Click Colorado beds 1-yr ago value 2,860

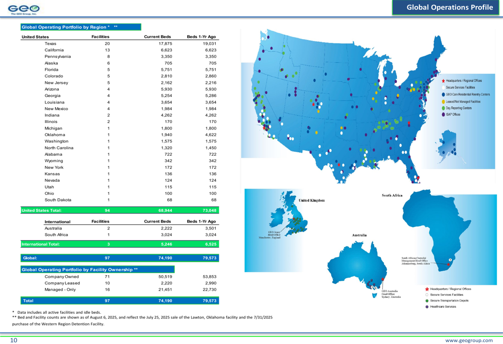tap(211, 76)
